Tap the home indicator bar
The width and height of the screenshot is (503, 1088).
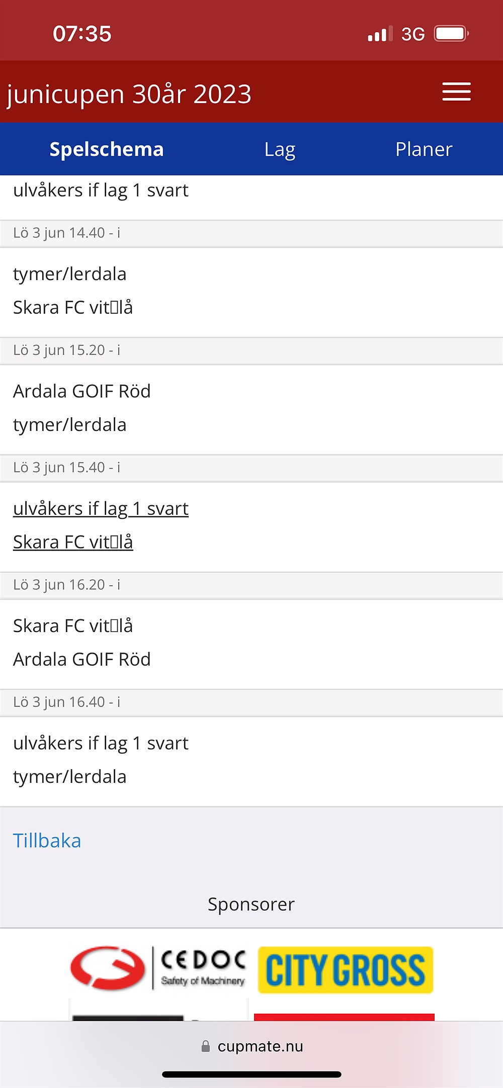point(251,1074)
